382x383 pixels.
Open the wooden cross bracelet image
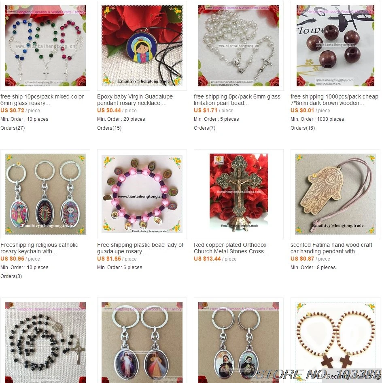tap(335, 342)
